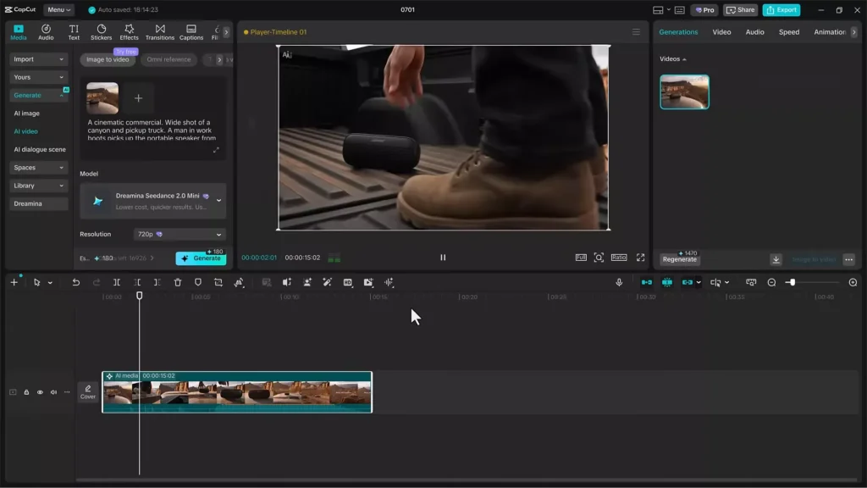Open the Transitions panel
867x488 pixels.
click(160, 32)
